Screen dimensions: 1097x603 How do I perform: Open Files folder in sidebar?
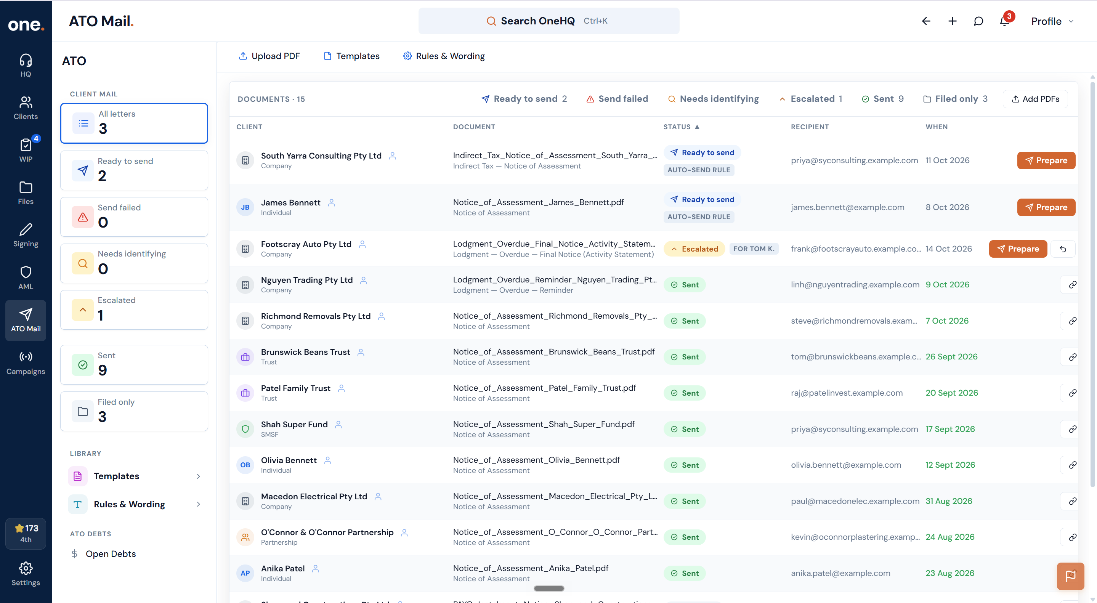26,192
